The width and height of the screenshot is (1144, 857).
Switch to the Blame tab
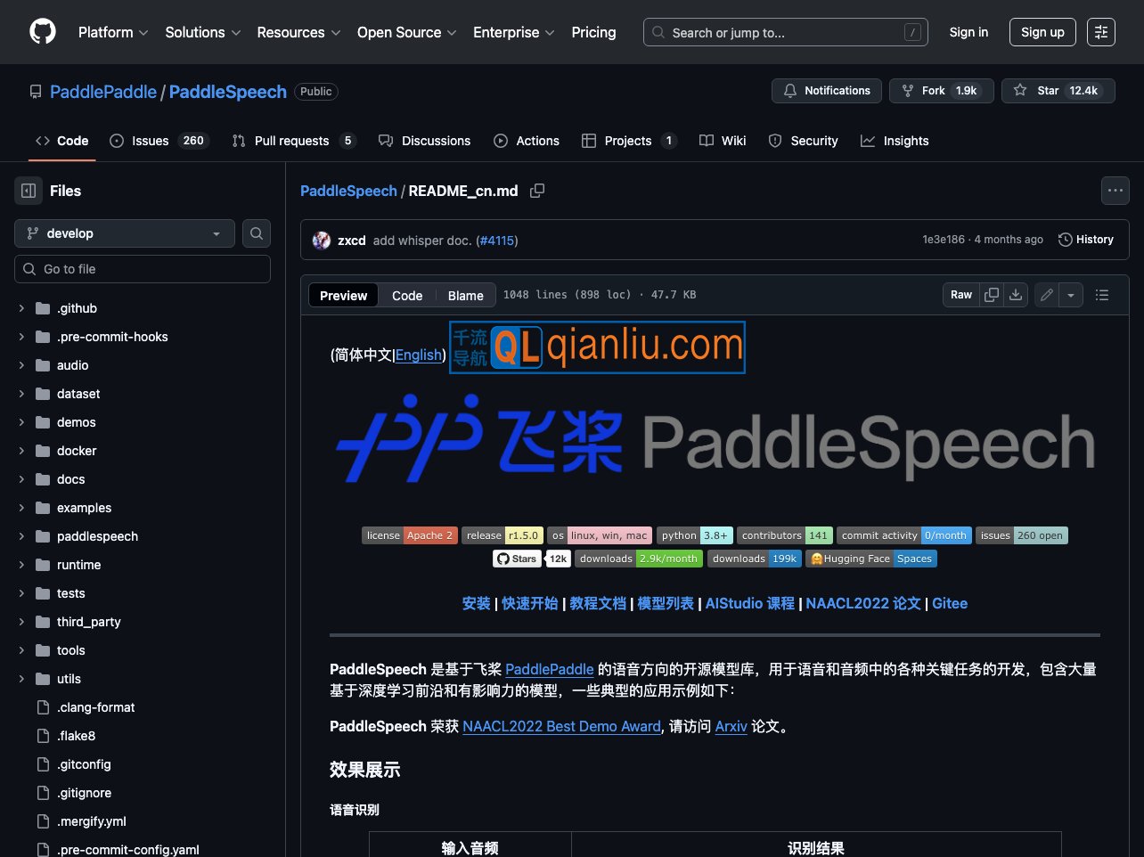464,295
